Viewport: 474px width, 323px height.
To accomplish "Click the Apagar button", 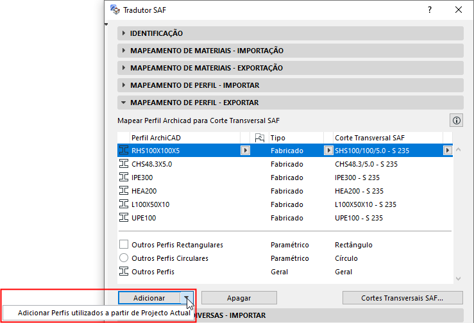I will [x=239, y=298].
